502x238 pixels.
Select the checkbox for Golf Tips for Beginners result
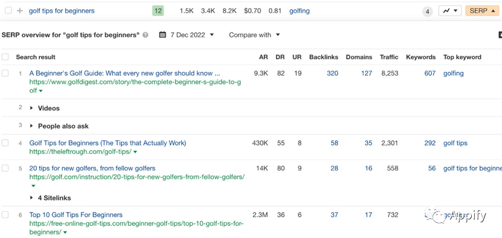point(5,143)
